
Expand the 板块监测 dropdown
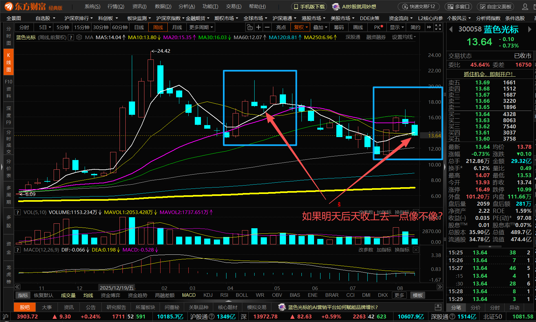point(139,18)
